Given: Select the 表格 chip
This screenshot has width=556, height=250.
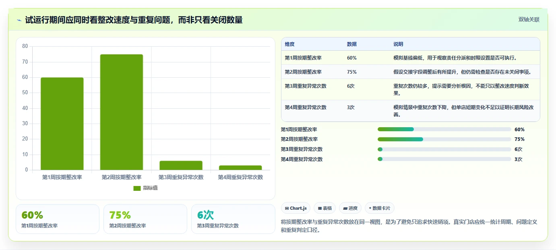Looking at the screenshot, I should tap(325, 208).
